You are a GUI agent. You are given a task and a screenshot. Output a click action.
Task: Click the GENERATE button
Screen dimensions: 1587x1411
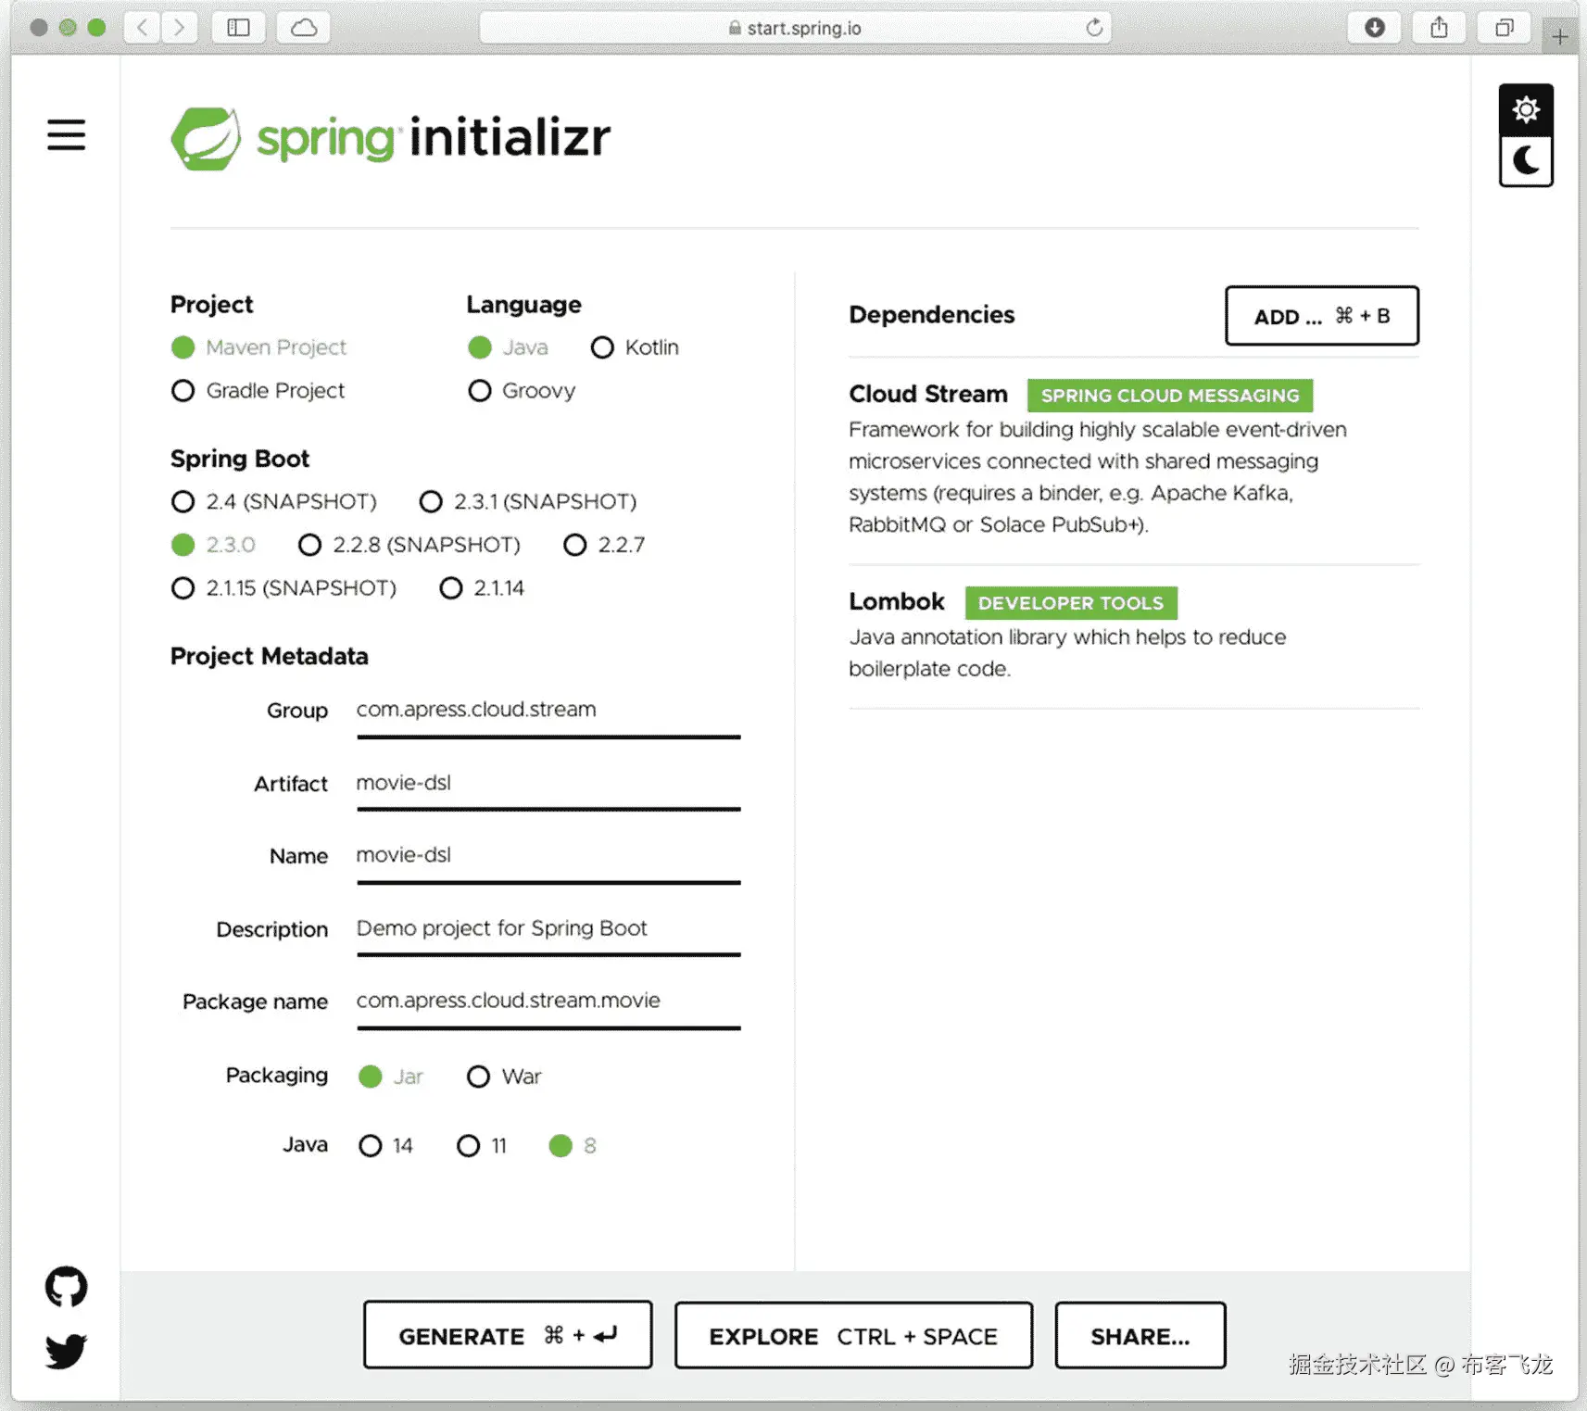coord(508,1335)
